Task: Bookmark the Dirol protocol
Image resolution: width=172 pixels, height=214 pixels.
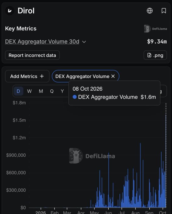Action: 164,11
